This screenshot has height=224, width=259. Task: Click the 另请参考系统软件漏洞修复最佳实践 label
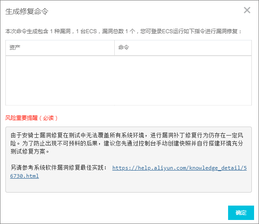point(59,168)
